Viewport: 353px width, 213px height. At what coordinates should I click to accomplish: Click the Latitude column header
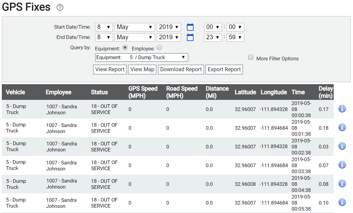click(x=245, y=92)
